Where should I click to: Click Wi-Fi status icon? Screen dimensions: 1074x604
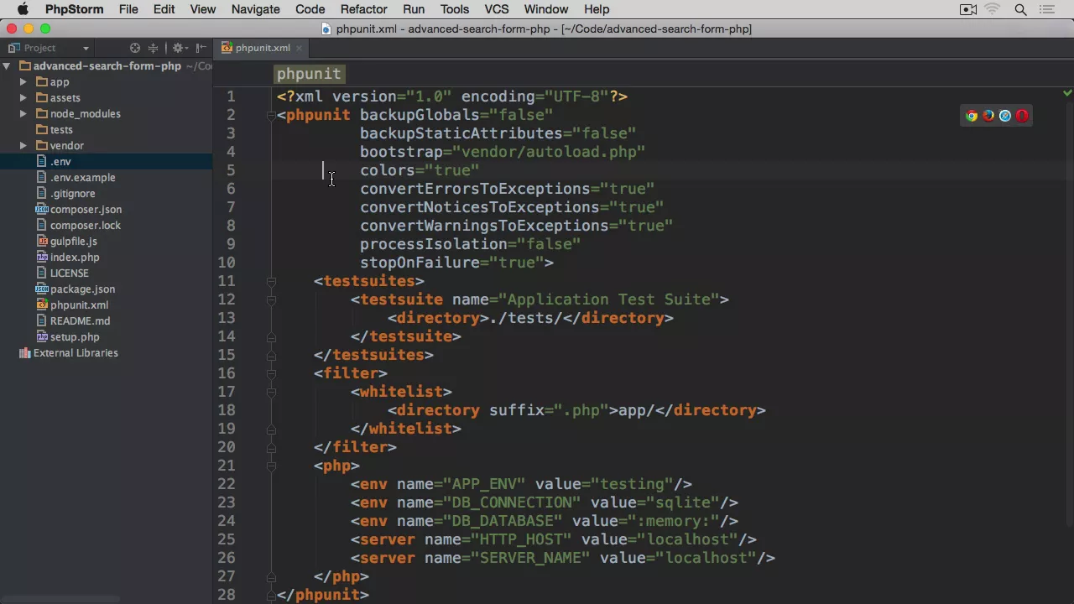click(x=993, y=9)
